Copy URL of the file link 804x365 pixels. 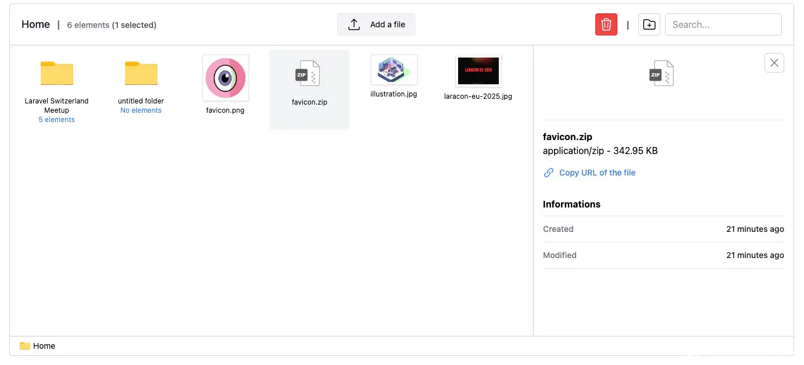[x=597, y=173]
